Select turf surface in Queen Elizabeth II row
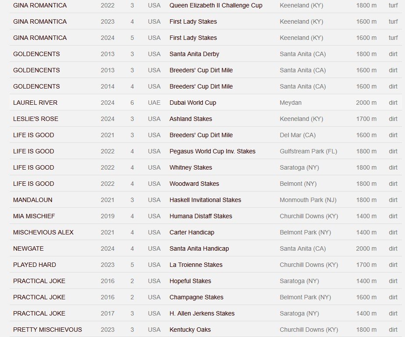Viewport: 405px width, 337px height. click(393, 5)
